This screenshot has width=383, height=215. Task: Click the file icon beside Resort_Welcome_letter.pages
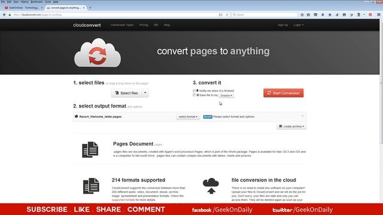pos(76,116)
